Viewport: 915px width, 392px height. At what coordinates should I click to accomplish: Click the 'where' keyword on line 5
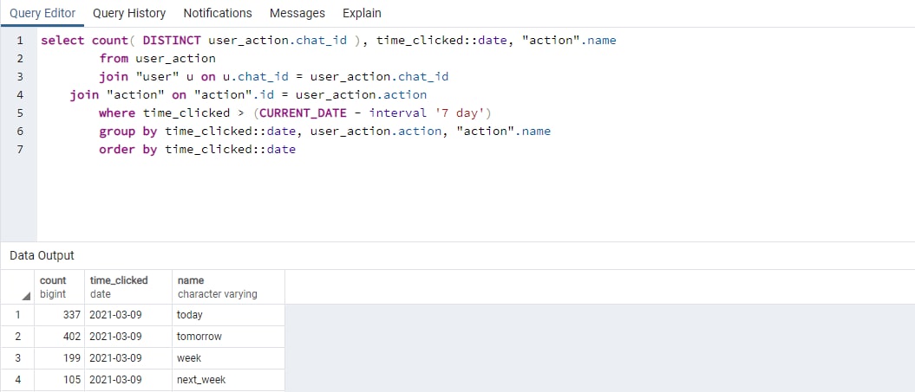pyautogui.click(x=117, y=112)
